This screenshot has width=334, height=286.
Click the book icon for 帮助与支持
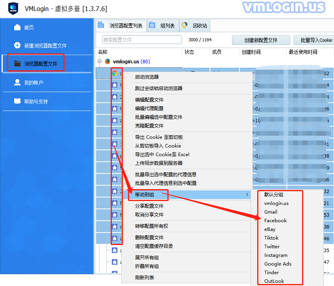pos(17,101)
